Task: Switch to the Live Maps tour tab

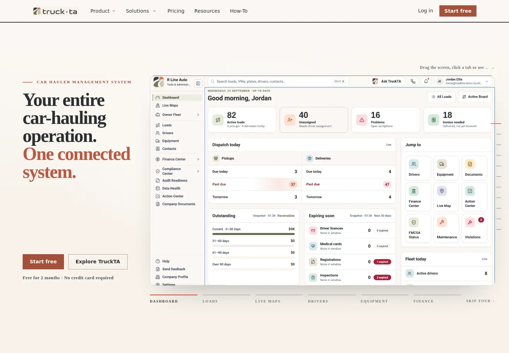Action: pyautogui.click(x=279, y=299)
